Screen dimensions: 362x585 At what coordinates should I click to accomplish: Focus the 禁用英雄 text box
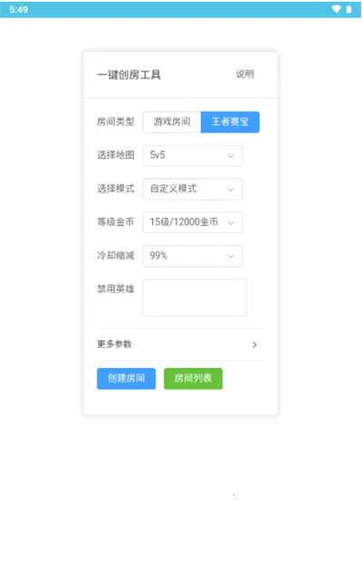pos(195,297)
